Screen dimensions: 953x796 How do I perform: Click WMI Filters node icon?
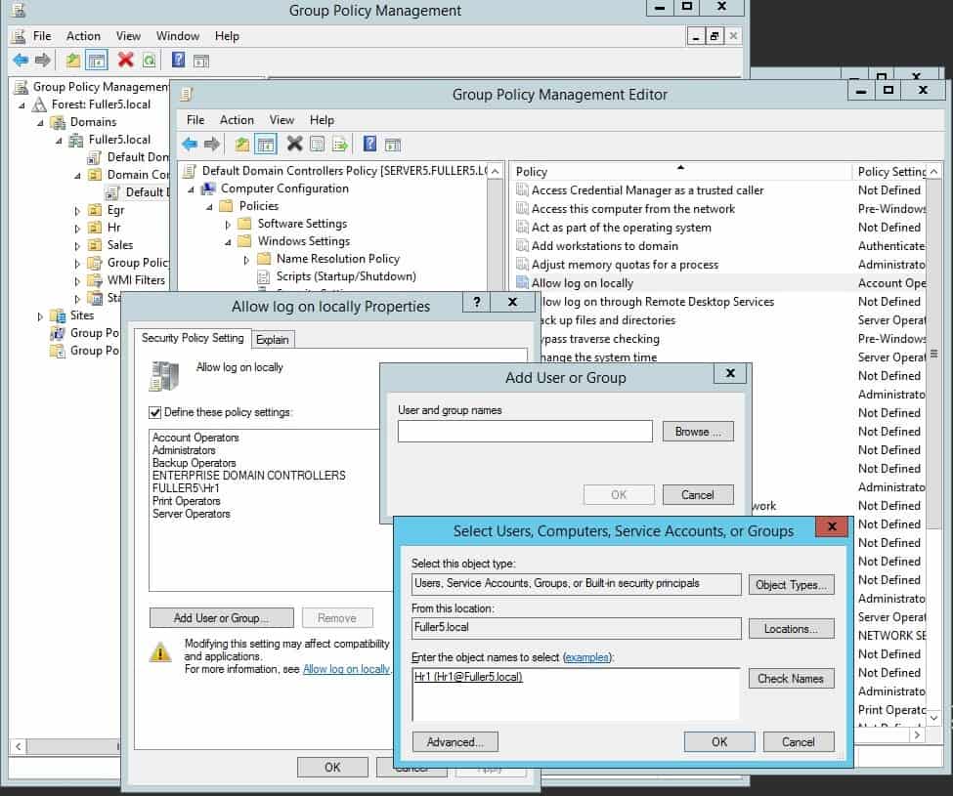(x=95, y=280)
